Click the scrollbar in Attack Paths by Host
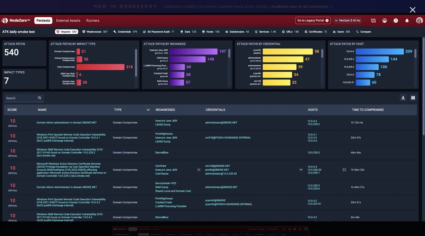 (415, 53)
